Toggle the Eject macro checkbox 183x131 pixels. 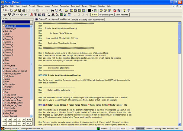tap(4, 58)
